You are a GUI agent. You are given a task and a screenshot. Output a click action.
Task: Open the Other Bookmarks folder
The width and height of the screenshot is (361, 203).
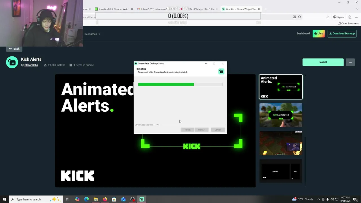348,23
